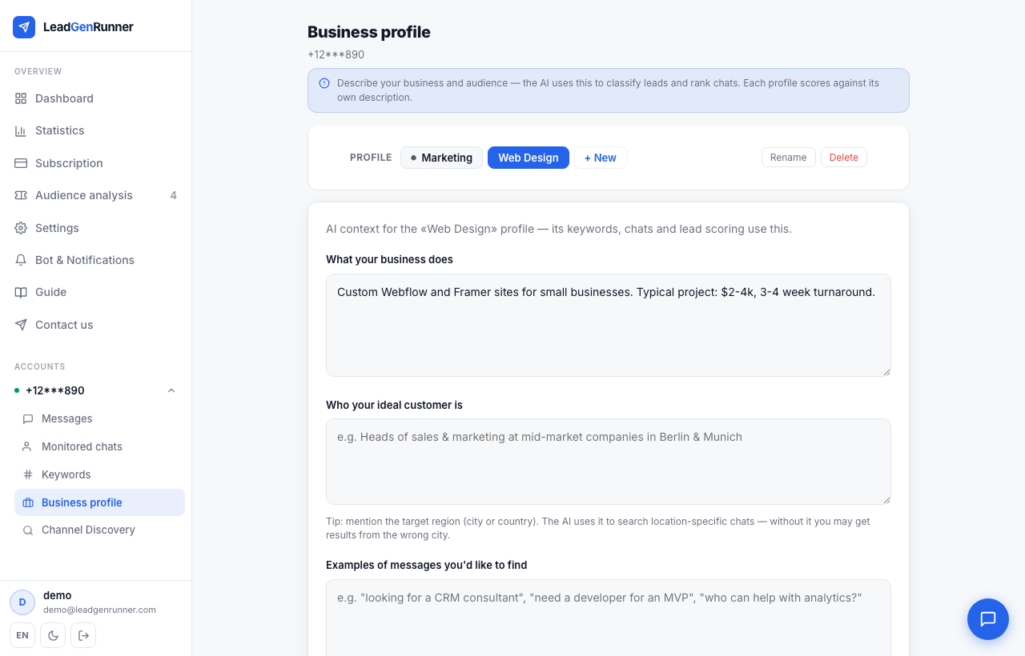Open Monitored chats under the account
This screenshot has height=656, width=1025.
(99, 446)
